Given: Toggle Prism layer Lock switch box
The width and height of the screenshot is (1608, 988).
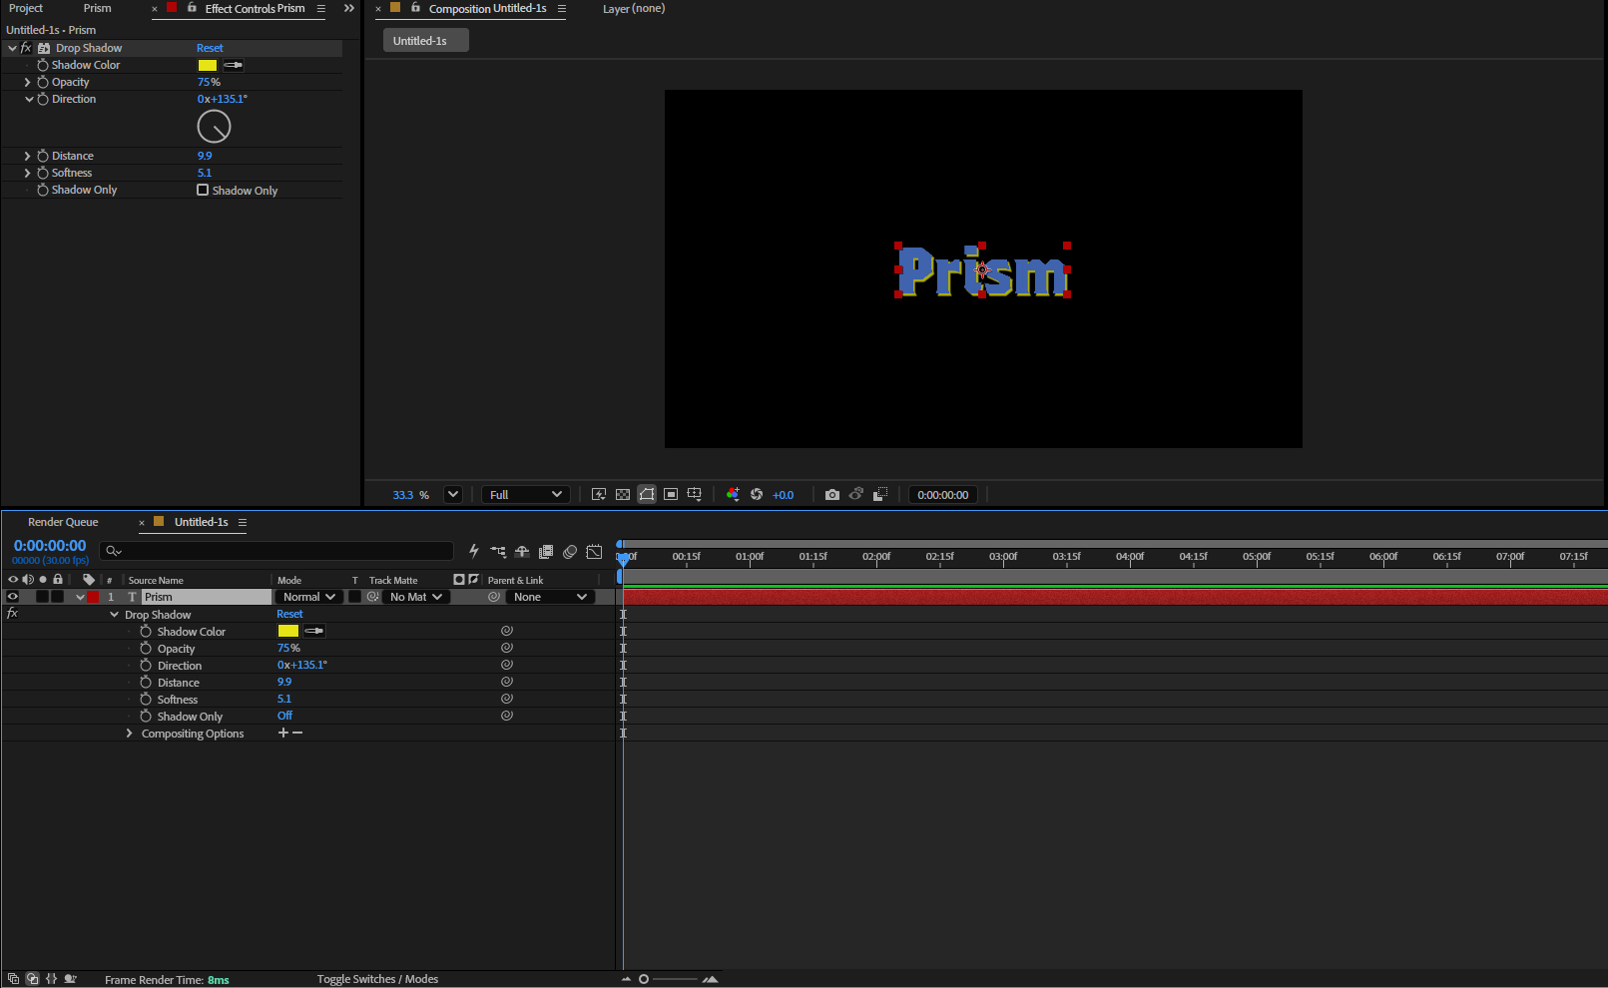Looking at the screenshot, I should [x=58, y=597].
